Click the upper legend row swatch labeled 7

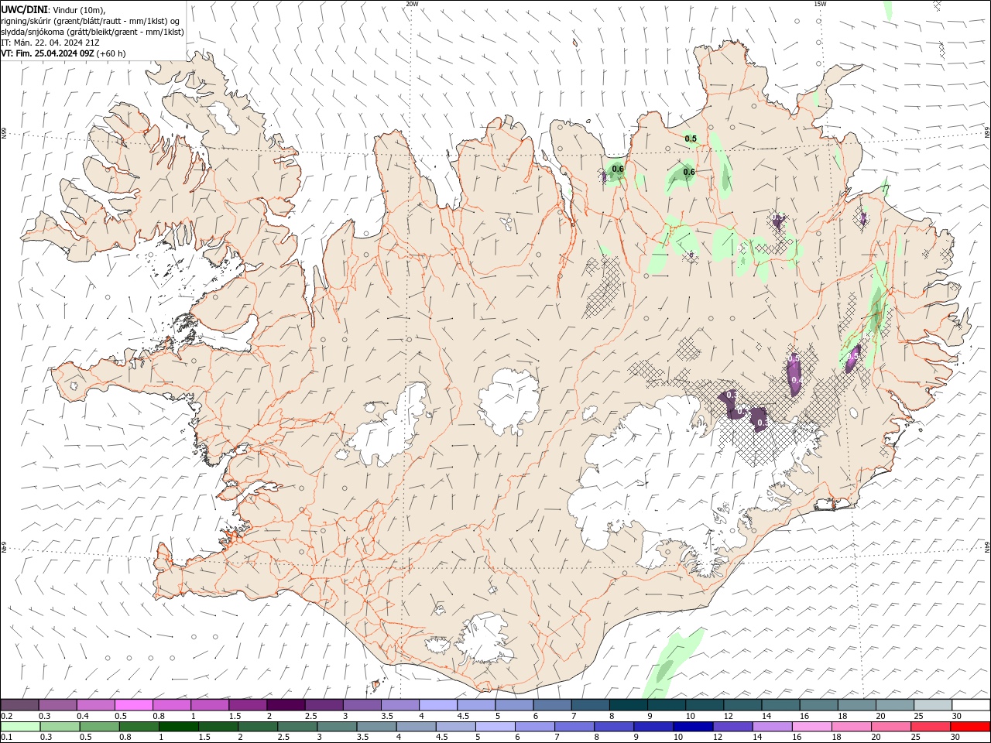[590, 705]
